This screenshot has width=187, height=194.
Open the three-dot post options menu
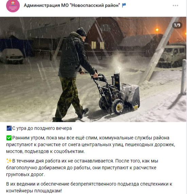click(175, 5)
